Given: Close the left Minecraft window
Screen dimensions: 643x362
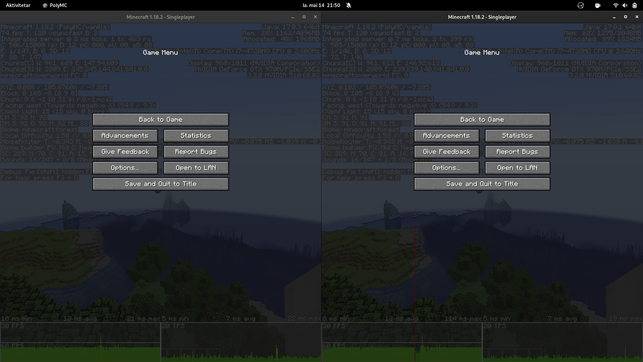Looking at the screenshot, I should [x=315, y=17].
